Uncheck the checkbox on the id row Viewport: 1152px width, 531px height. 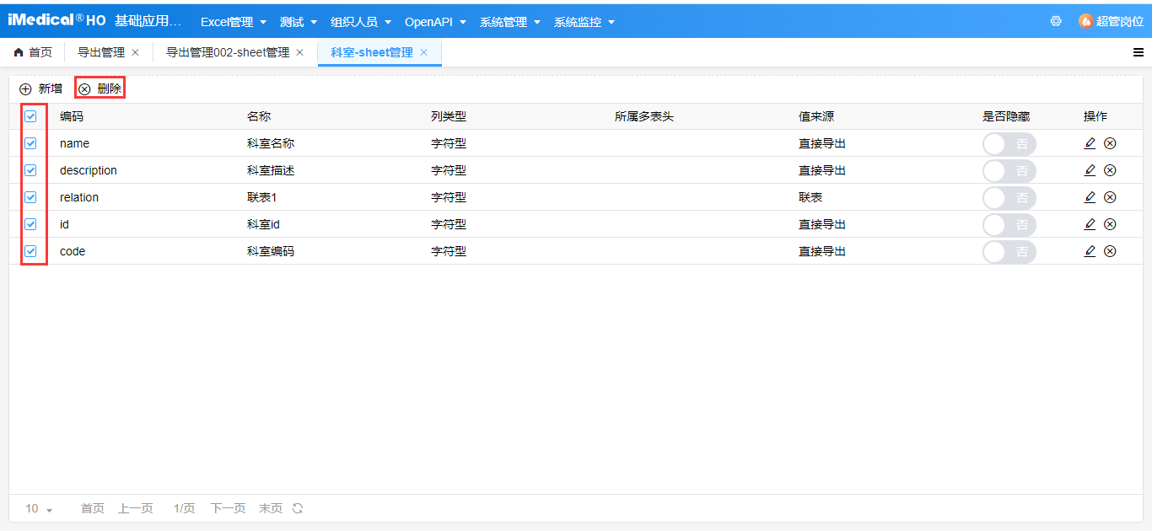coord(31,224)
